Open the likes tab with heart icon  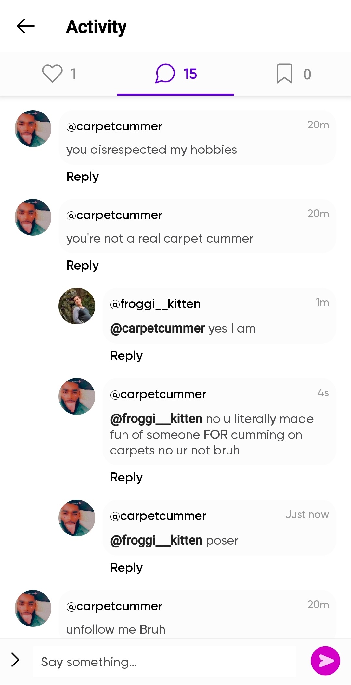click(x=59, y=73)
